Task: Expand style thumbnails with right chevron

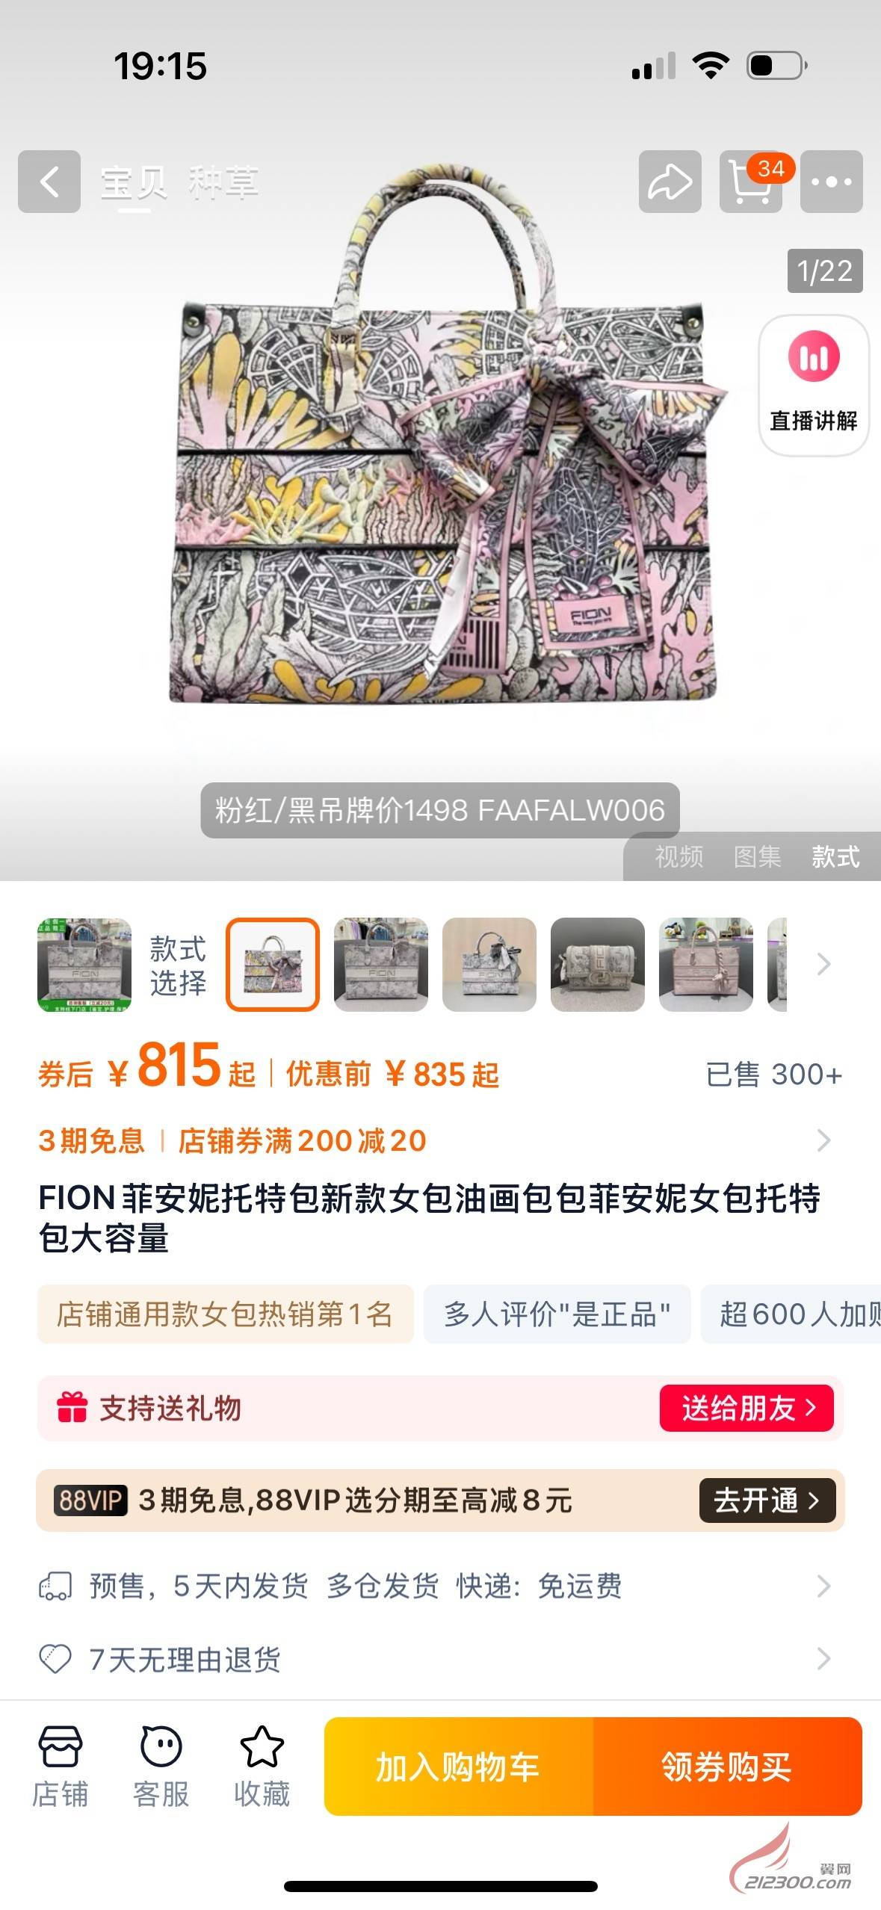Action: click(x=823, y=964)
